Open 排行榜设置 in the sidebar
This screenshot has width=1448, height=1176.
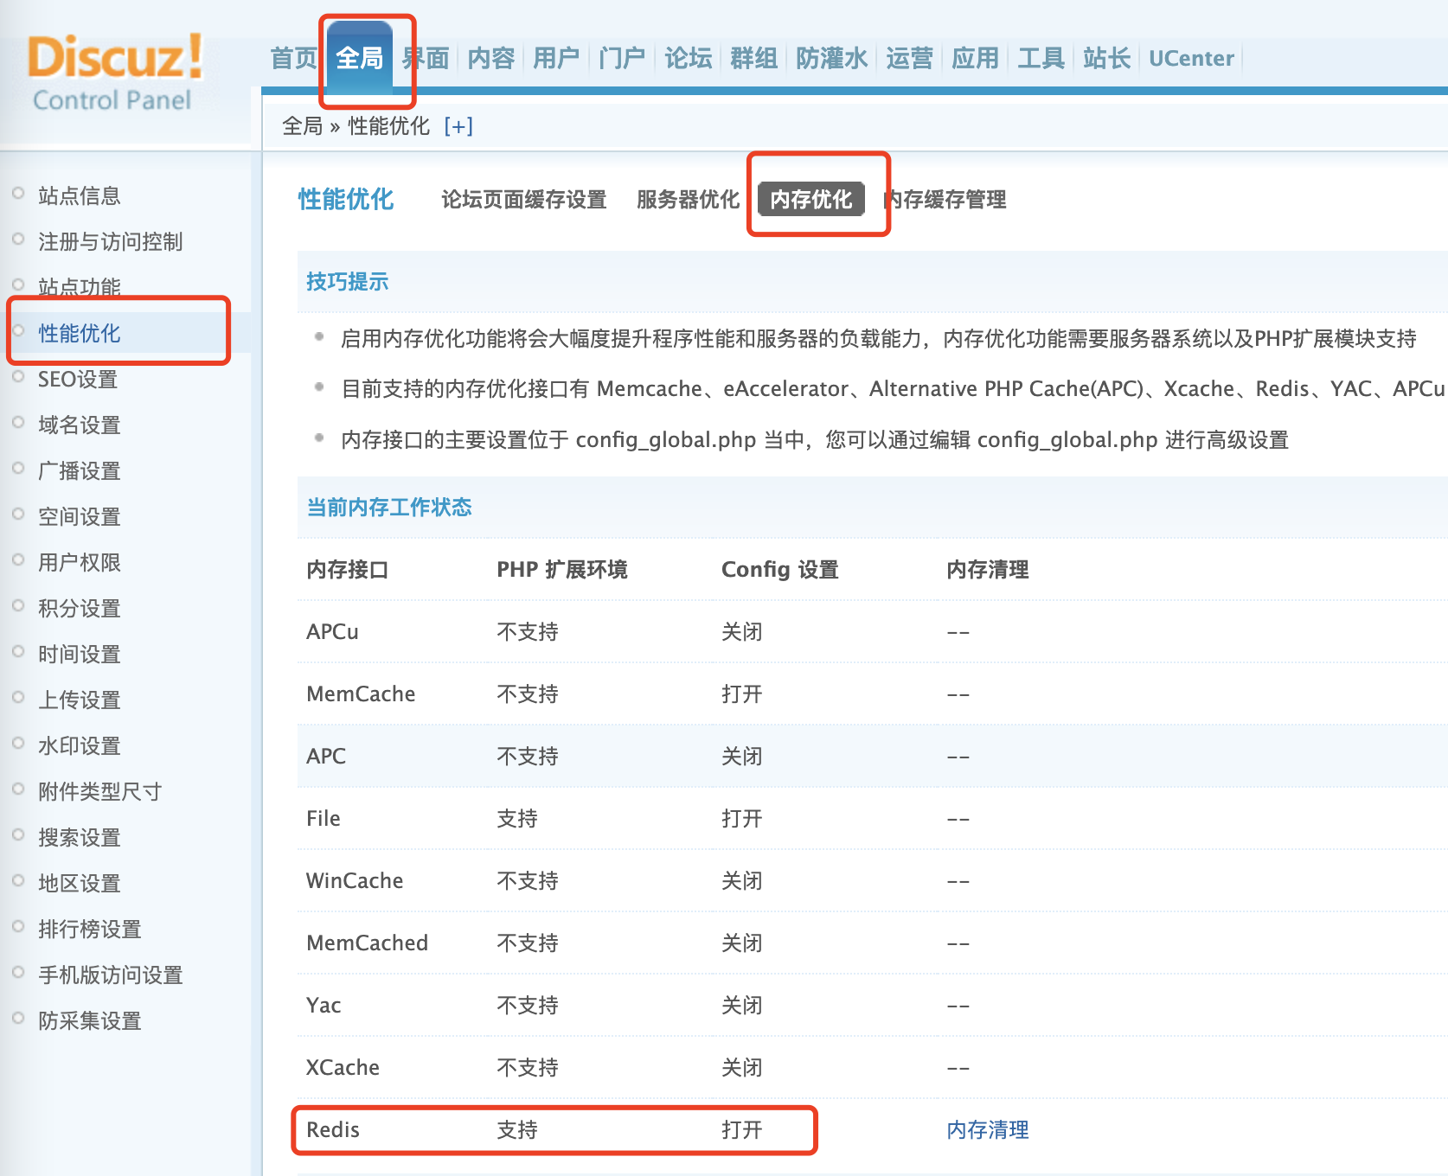click(90, 929)
